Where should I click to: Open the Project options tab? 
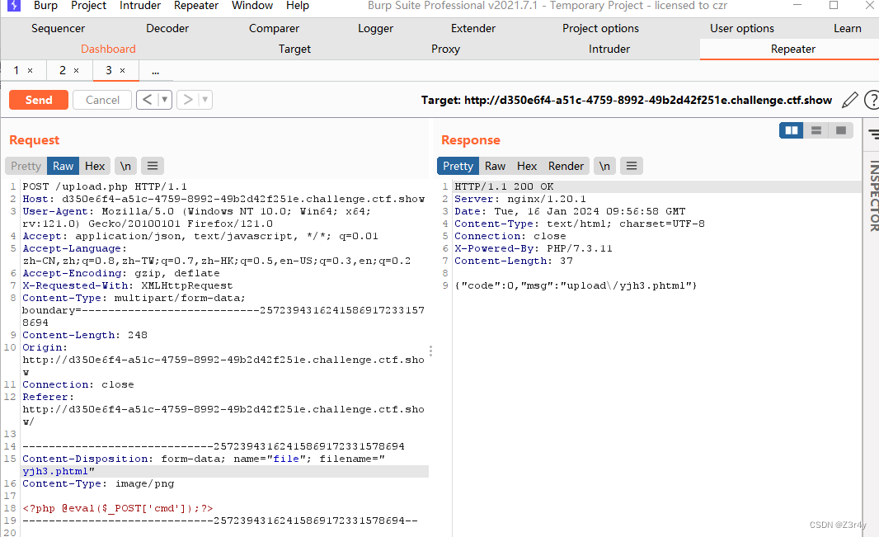[601, 29]
